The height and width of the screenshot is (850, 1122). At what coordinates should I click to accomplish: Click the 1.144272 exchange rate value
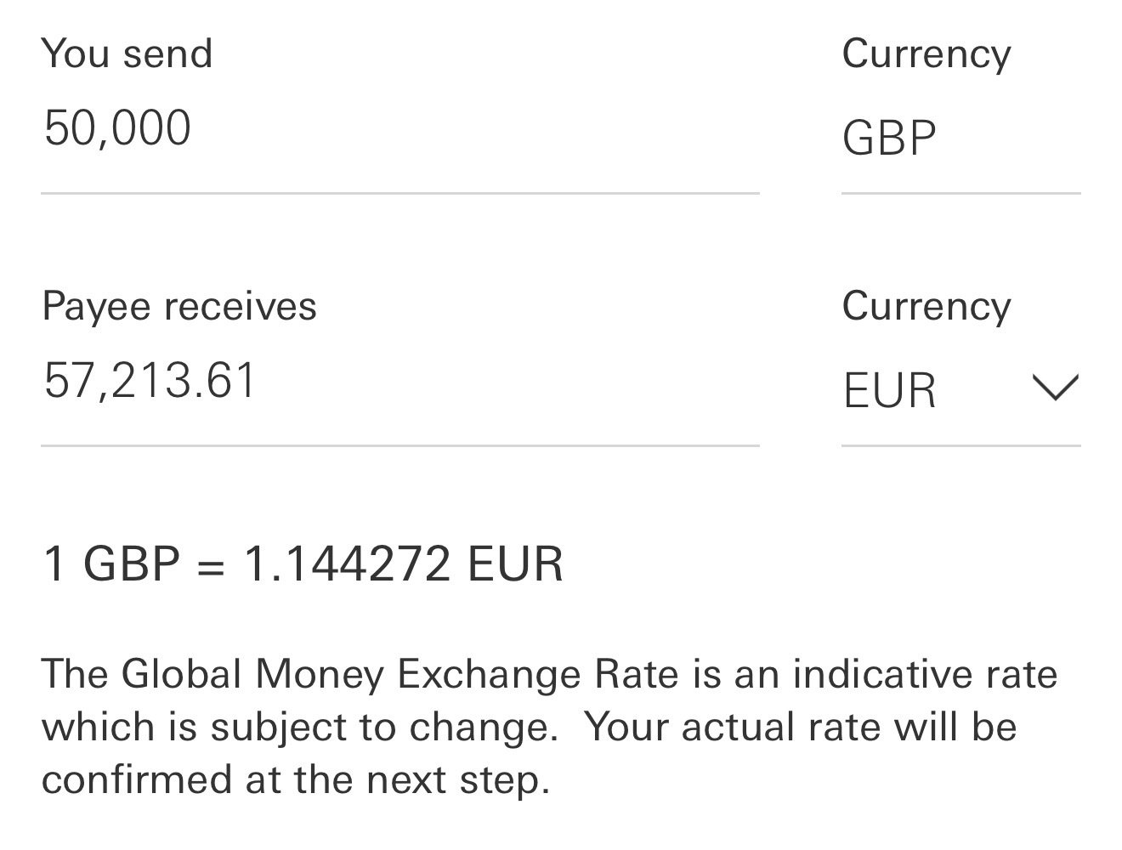pyautogui.click(x=347, y=564)
